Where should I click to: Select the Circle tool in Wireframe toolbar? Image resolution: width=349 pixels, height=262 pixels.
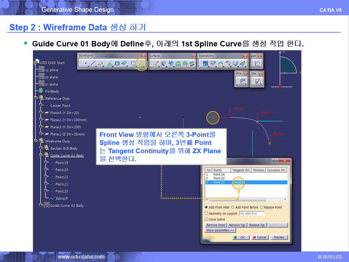(x=133, y=64)
